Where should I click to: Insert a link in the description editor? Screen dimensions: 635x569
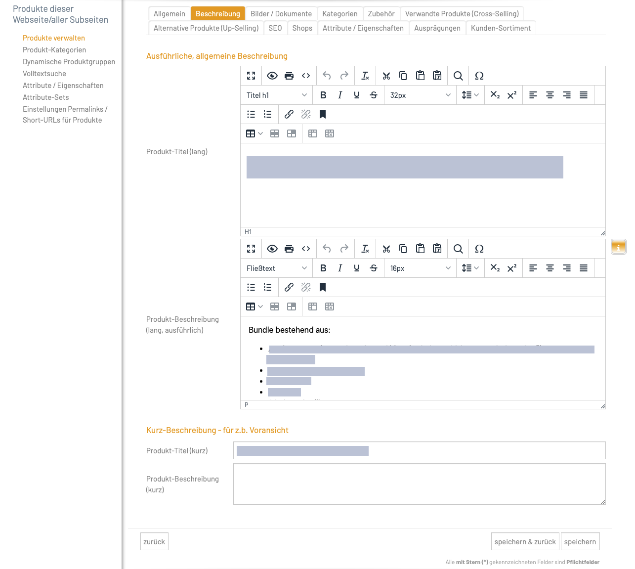289,287
